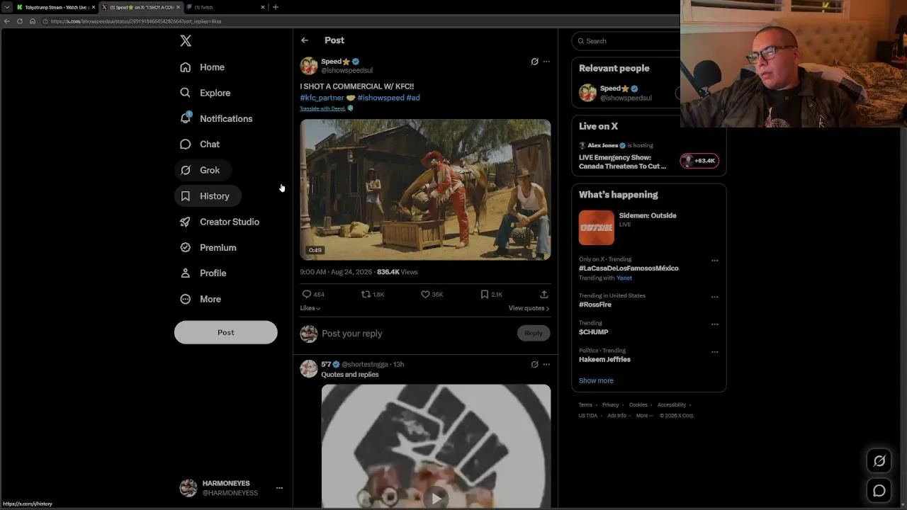Open the more options menu on Speed's post
907x510 pixels.
(x=546, y=62)
